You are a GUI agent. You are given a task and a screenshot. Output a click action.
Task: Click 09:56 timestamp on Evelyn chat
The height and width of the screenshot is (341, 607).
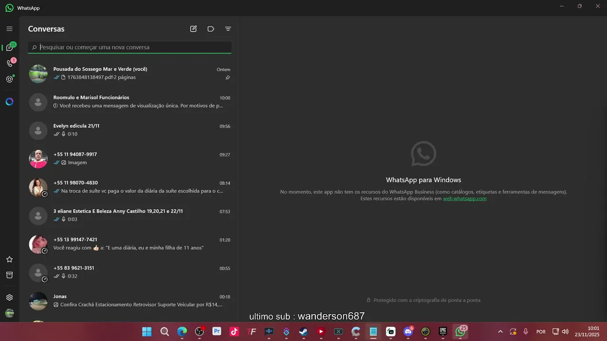coord(225,126)
